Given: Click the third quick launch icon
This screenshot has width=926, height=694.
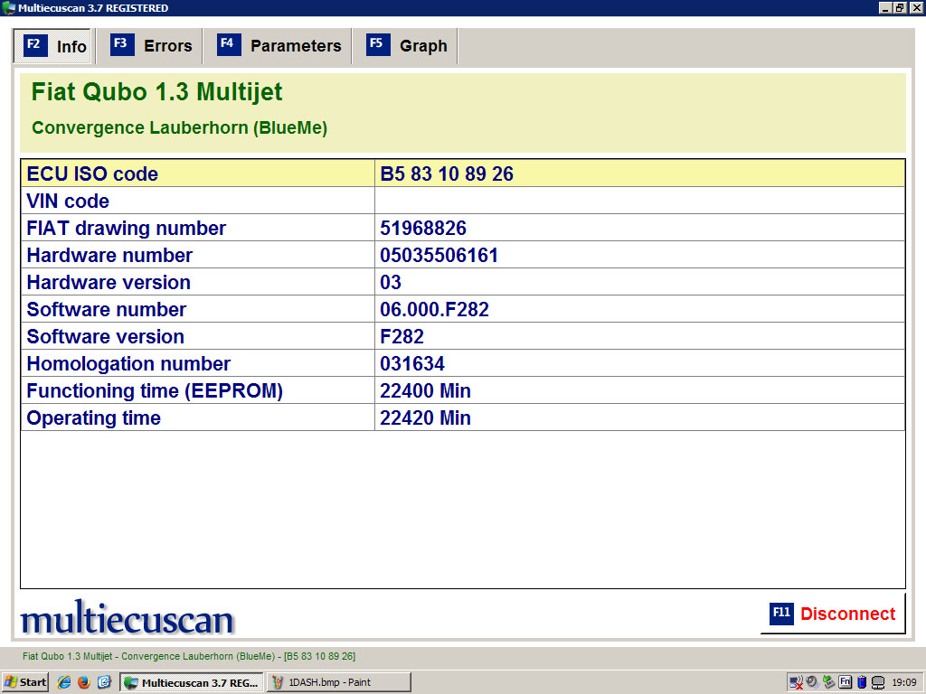Looking at the screenshot, I should 104,682.
